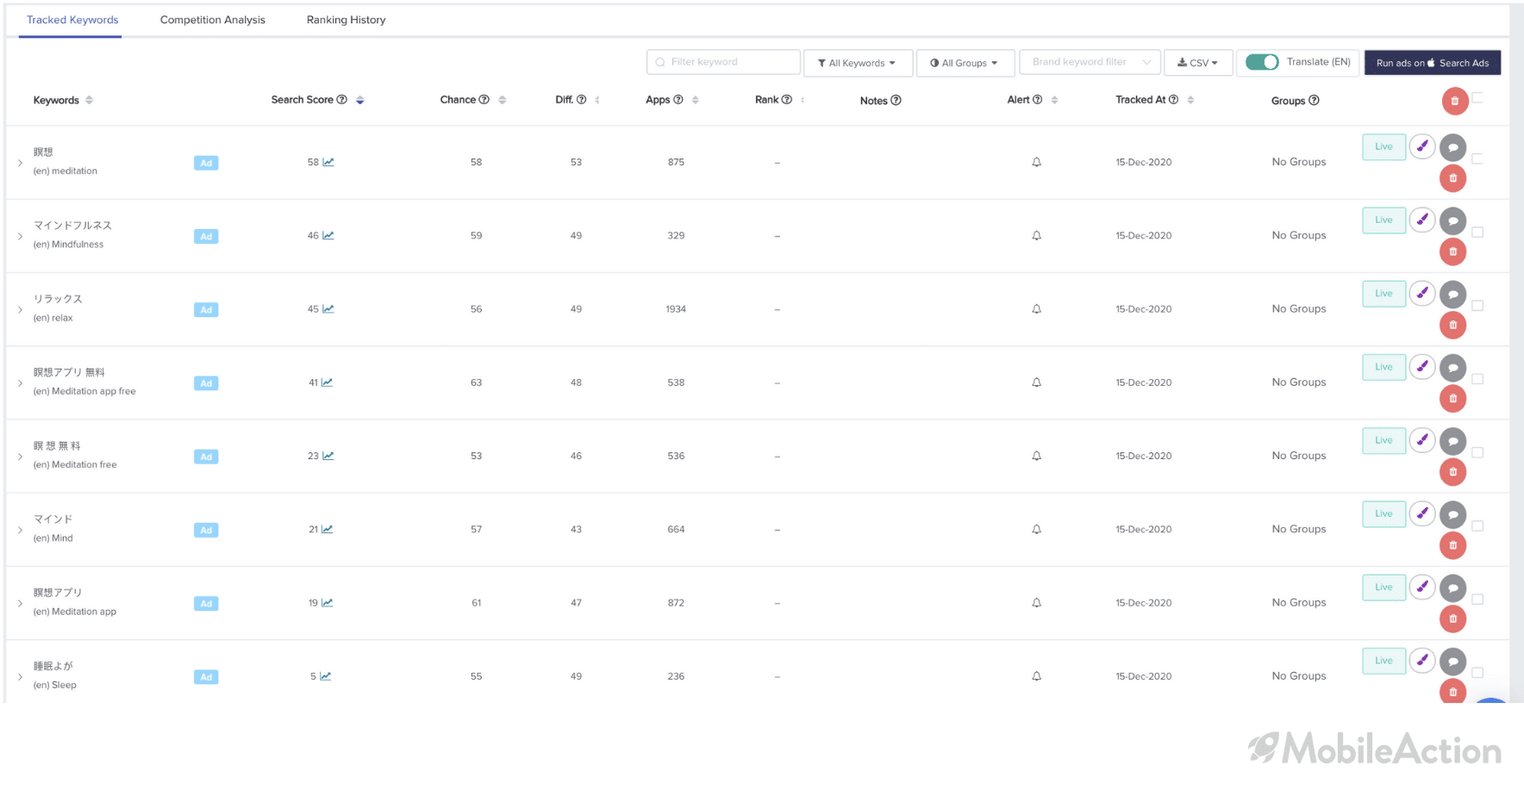Open Brand keyword filter dropdown
Image resolution: width=1524 pixels, height=808 pixels.
click(1090, 62)
